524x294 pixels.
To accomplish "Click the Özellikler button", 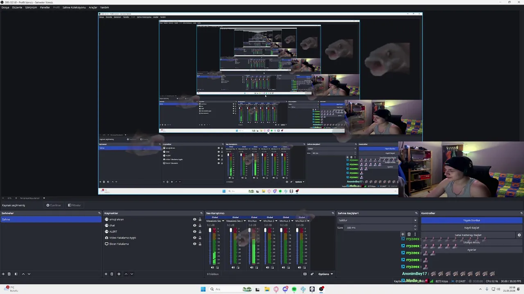I will 54,205.
